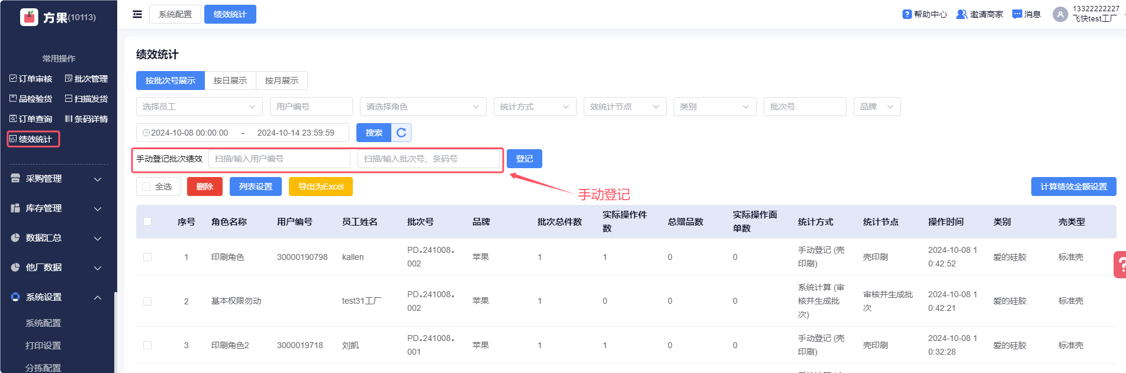Screen dimensions: 1126x373
Task: Open 消息 messages icon
Action: [x=1017, y=14]
